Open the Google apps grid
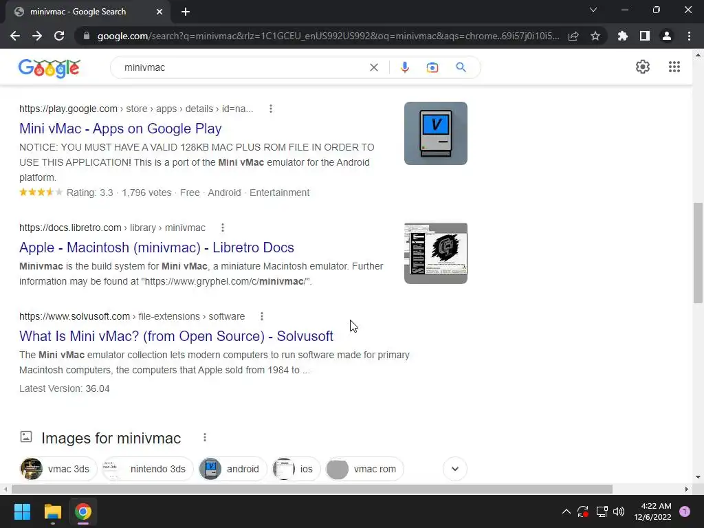Viewport: 704px width, 528px height. 674,67
